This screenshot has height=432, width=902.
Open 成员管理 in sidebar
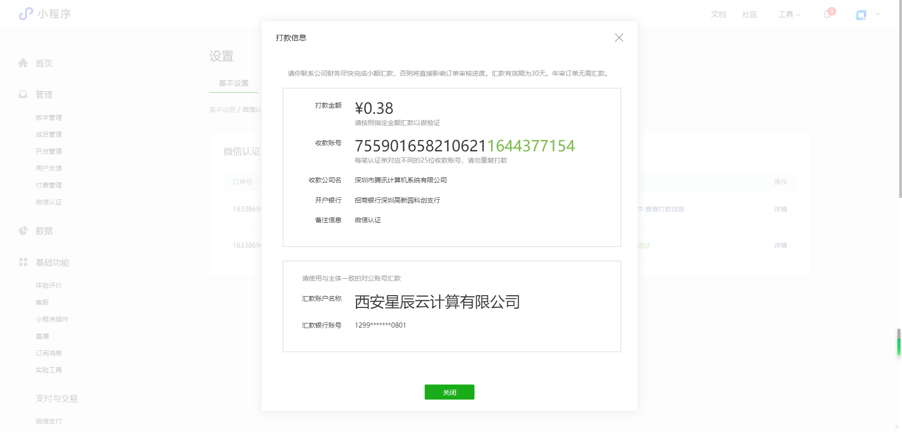(x=49, y=134)
